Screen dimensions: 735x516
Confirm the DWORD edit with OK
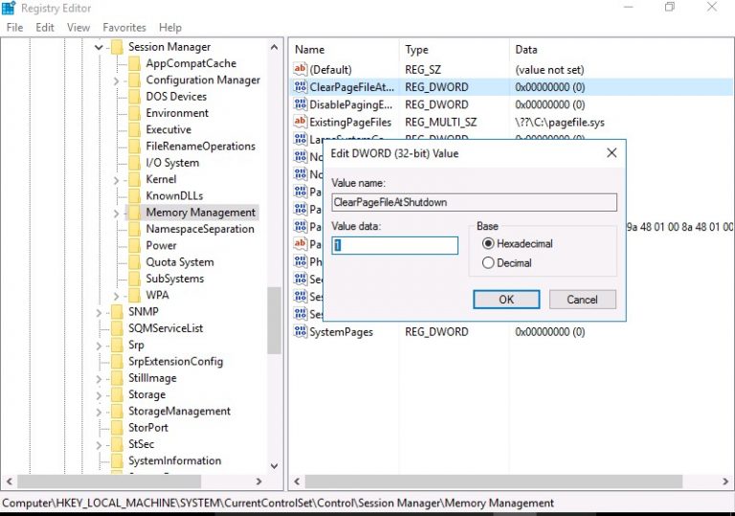click(x=506, y=300)
